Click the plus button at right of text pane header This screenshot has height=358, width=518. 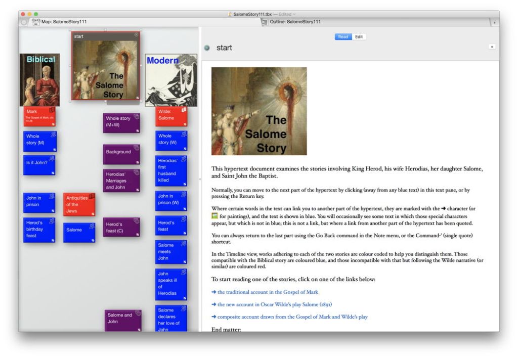click(492, 47)
